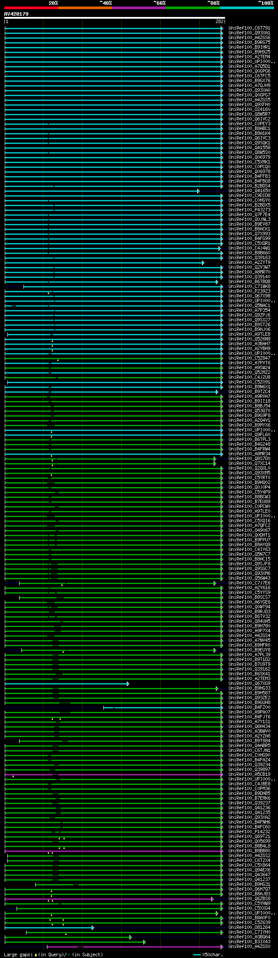The image size is (278, 958).
Task: Click label UniRef100_A7PVT6
Action: [249, 363]
